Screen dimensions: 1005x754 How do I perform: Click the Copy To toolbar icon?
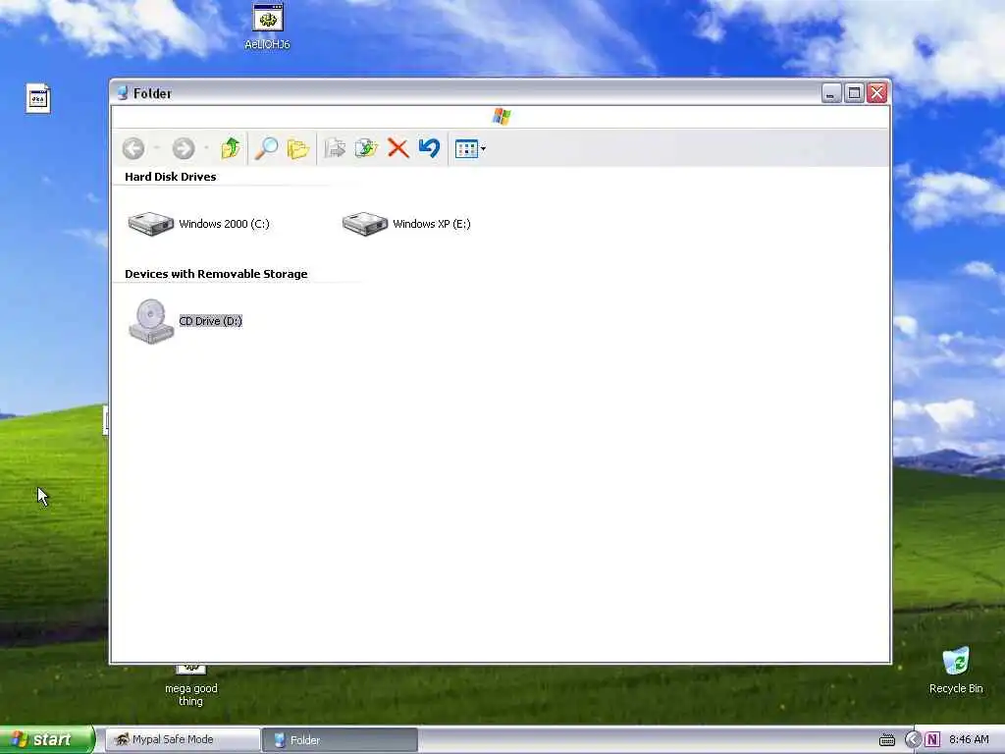coord(366,149)
